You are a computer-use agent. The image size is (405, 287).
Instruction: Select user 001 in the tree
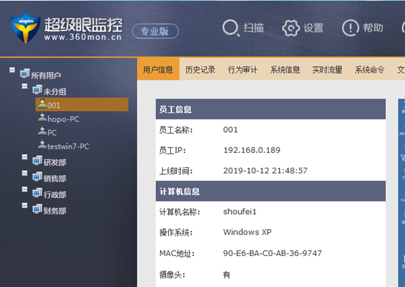point(82,104)
